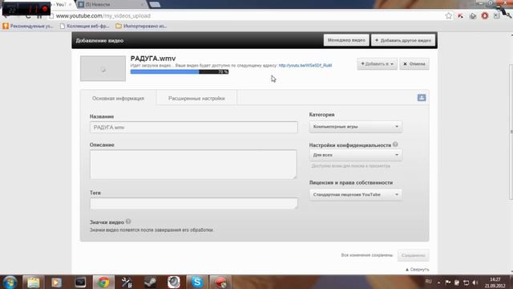Screen dimensions: 513x289
Task: Click the address bar URL
Action: [103, 16]
